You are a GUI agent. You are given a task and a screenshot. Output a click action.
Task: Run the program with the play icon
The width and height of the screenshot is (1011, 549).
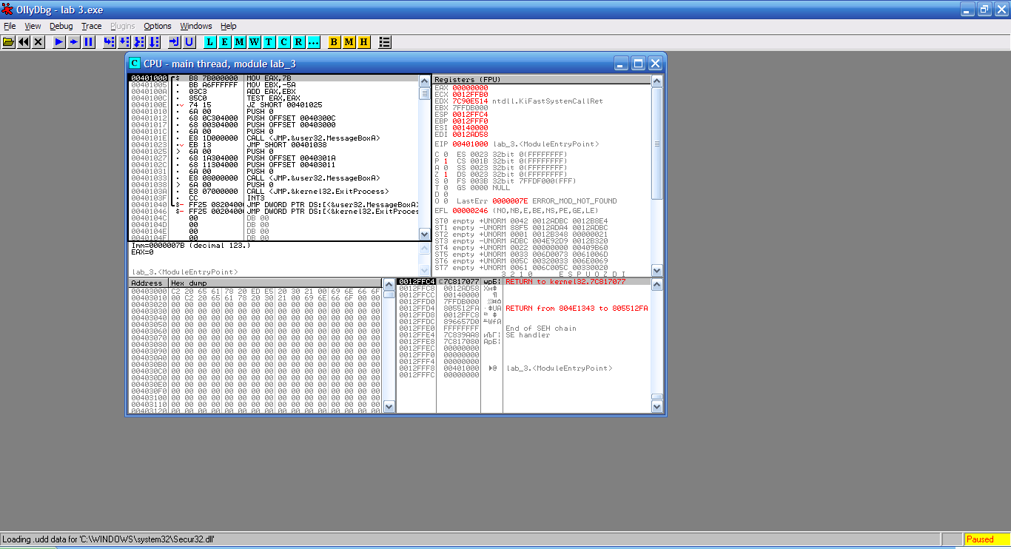59,42
